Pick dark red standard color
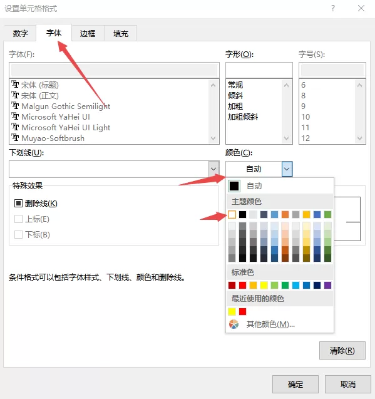The image size is (375, 399). tap(232, 285)
